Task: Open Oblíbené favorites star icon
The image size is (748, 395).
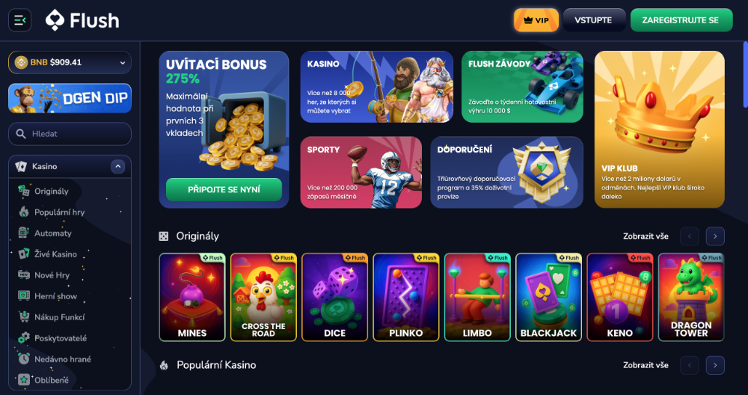Action: pos(24,380)
